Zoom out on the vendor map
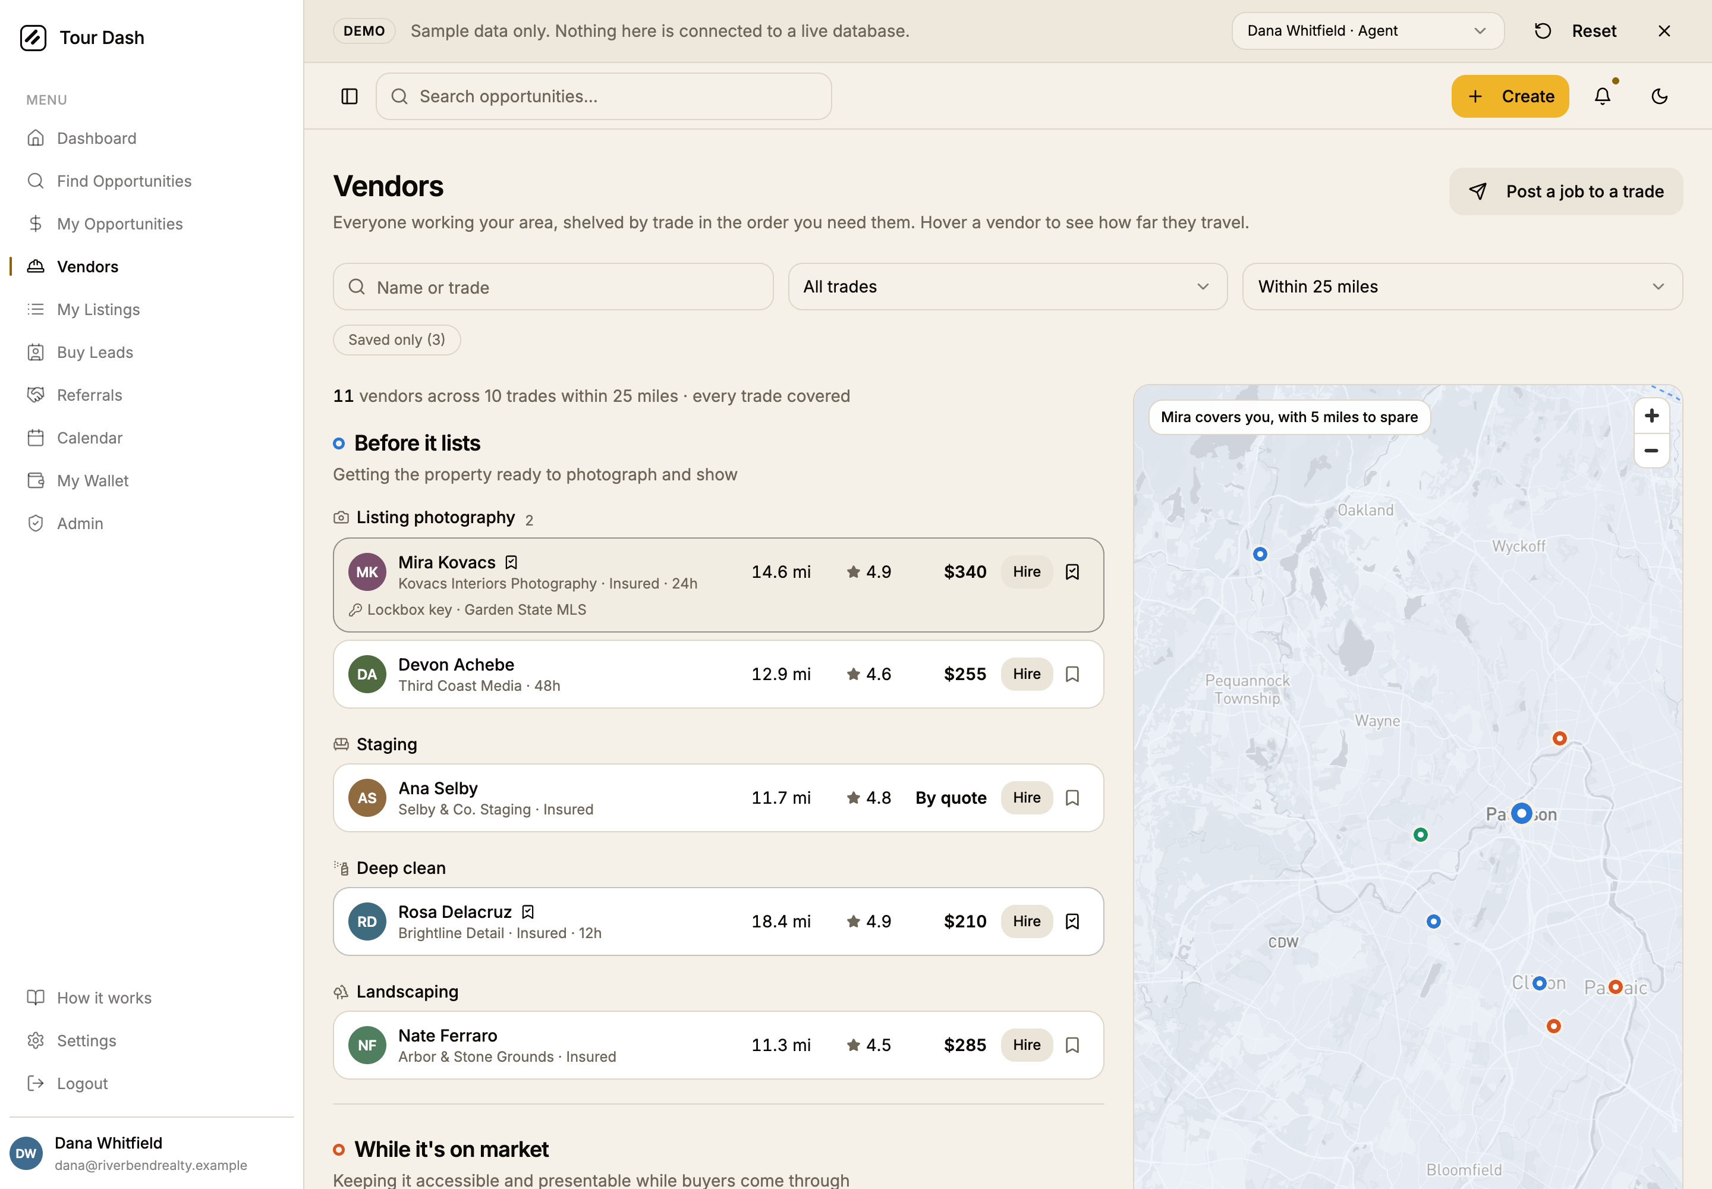The width and height of the screenshot is (1712, 1189). [1651, 450]
